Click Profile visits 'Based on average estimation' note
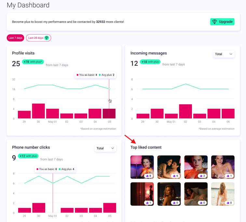Screen dimensions: 246x222 click(x=98, y=129)
